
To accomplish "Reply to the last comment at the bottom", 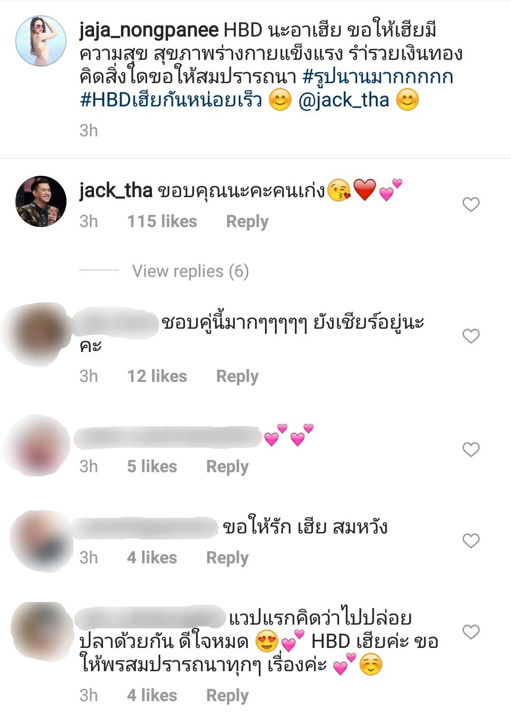I will pos(227,696).
